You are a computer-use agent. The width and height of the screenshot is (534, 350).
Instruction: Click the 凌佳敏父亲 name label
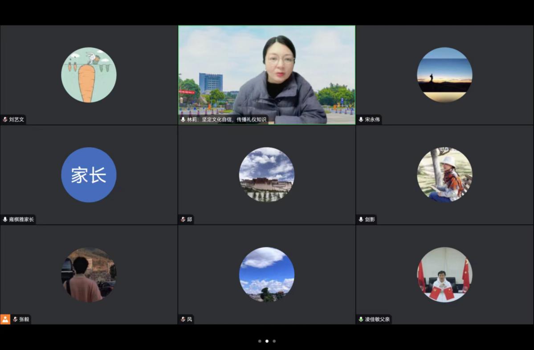(x=377, y=319)
